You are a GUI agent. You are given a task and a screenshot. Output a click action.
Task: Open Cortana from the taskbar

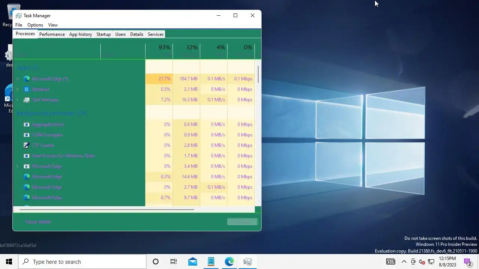156,262
